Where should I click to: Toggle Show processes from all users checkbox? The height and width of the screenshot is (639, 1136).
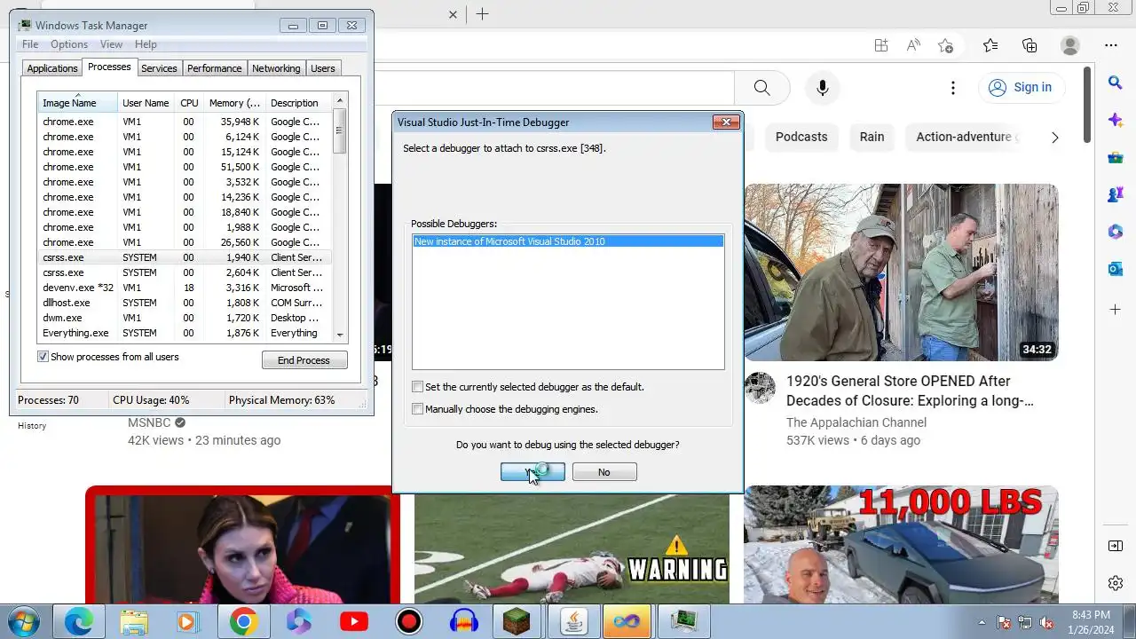(x=43, y=357)
